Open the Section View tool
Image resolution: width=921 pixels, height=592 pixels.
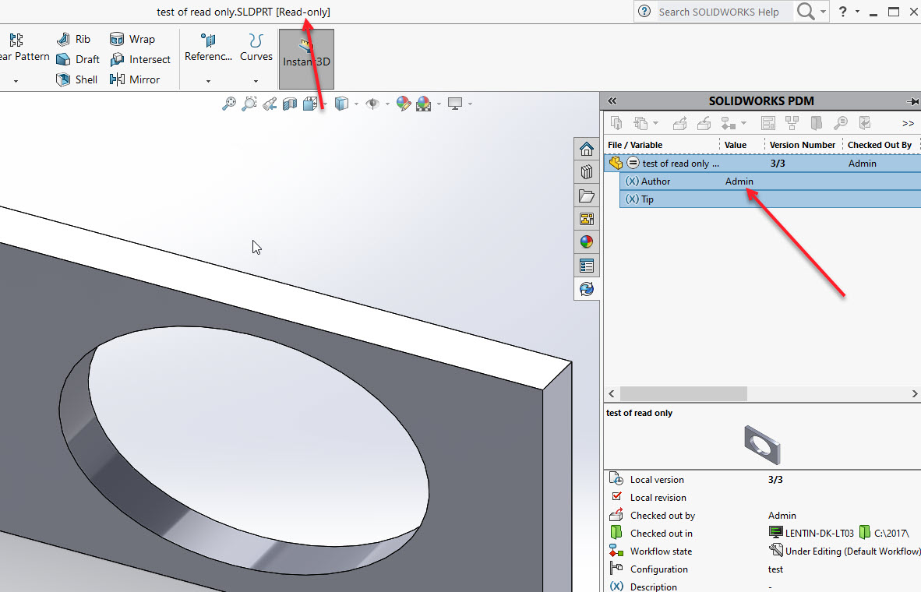pos(290,104)
